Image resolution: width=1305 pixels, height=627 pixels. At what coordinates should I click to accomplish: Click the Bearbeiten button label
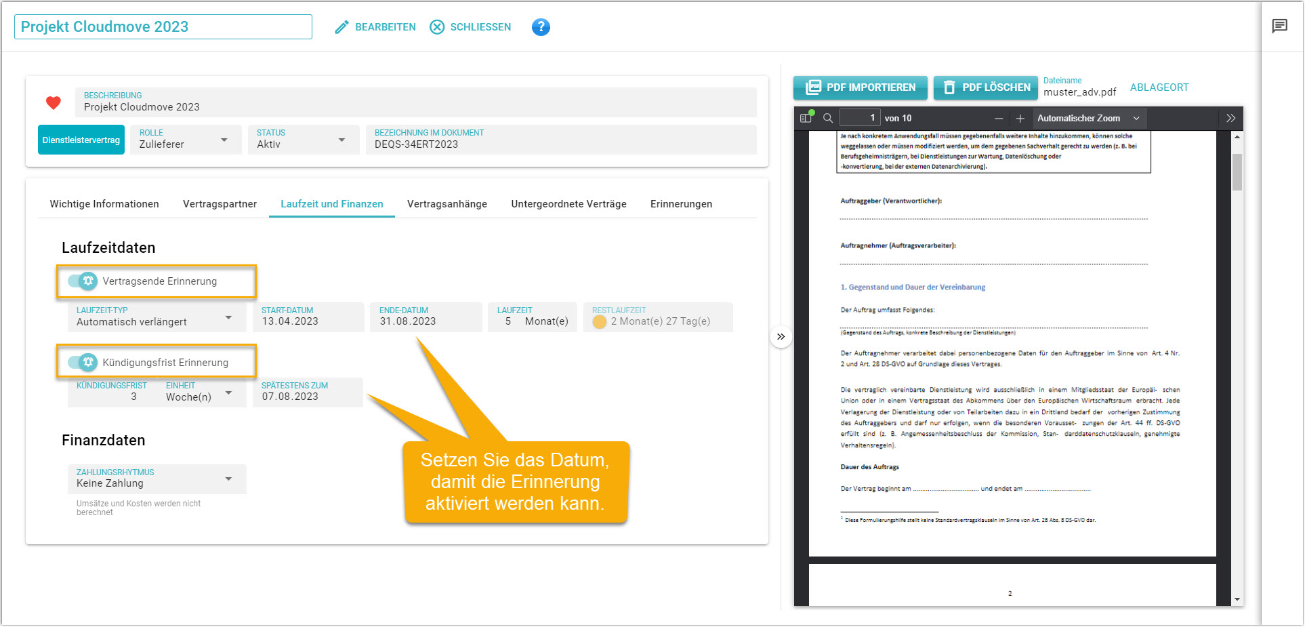click(x=386, y=27)
